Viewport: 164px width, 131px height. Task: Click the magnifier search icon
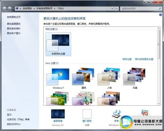click(x=160, y=9)
